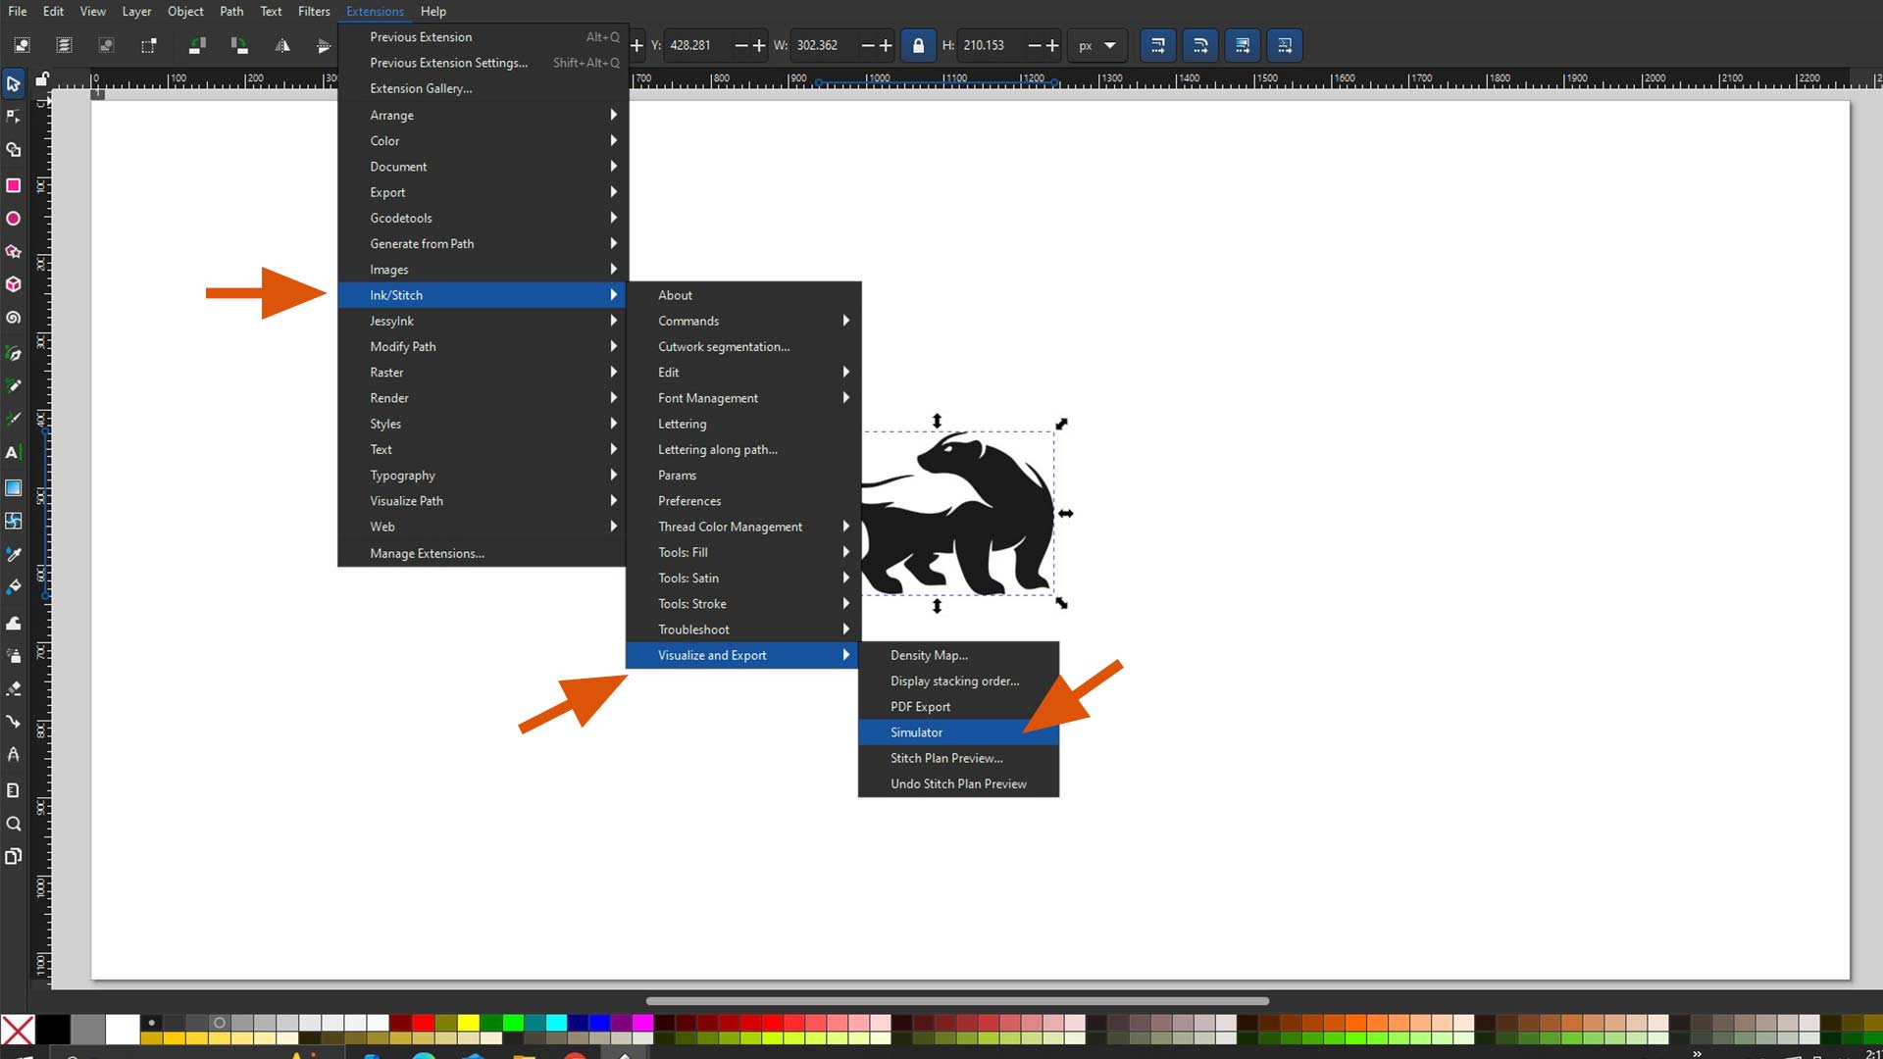Expand the Tools: Satin submenu
The height and width of the screenshot is (1059, 1883).
(742, 578)
